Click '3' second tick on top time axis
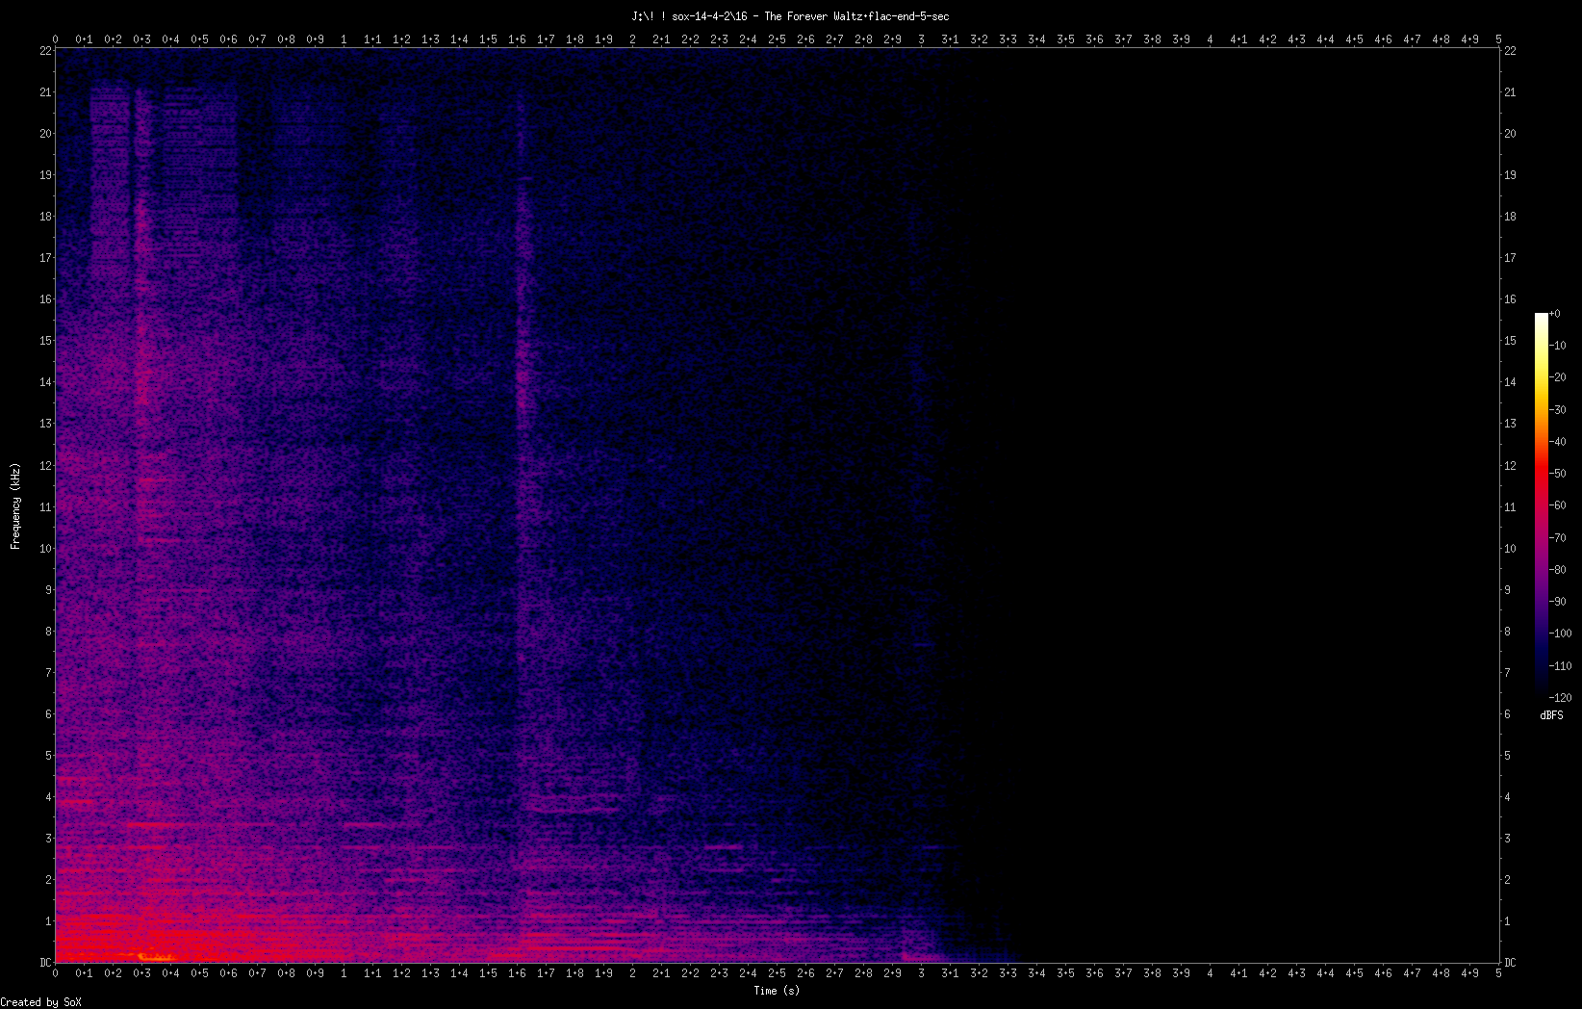The width and height of the screenshot is (1582, 1009). click(921, 39)
